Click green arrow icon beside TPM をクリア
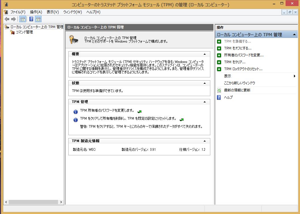This screenshot has height=214, width=300. (x=219, y=62)
